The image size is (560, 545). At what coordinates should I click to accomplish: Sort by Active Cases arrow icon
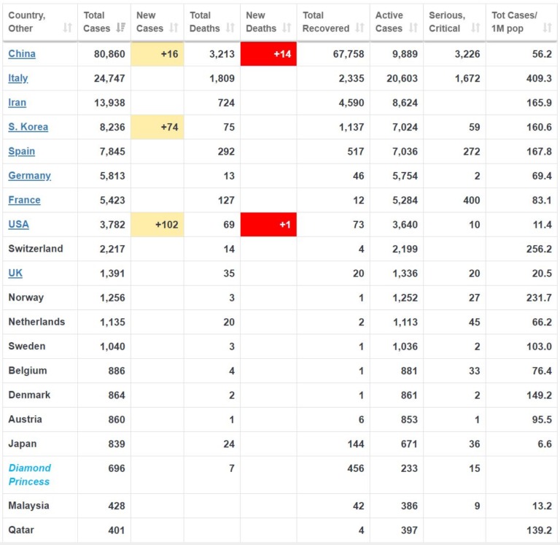coord(413,28)
